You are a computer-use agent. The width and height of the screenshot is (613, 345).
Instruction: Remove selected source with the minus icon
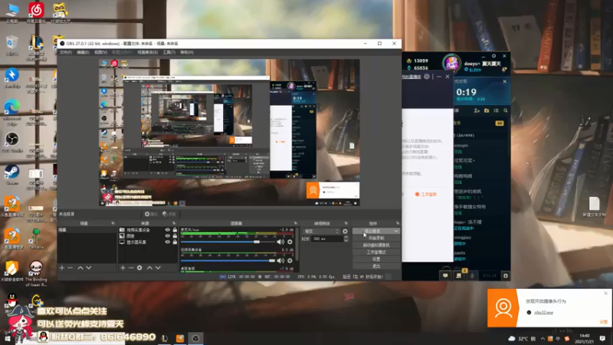click(x=131, y=268)
